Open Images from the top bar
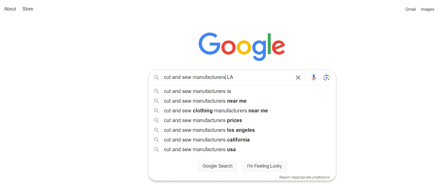The height and width of the screenshot is (189, 441). pos(427,9)
